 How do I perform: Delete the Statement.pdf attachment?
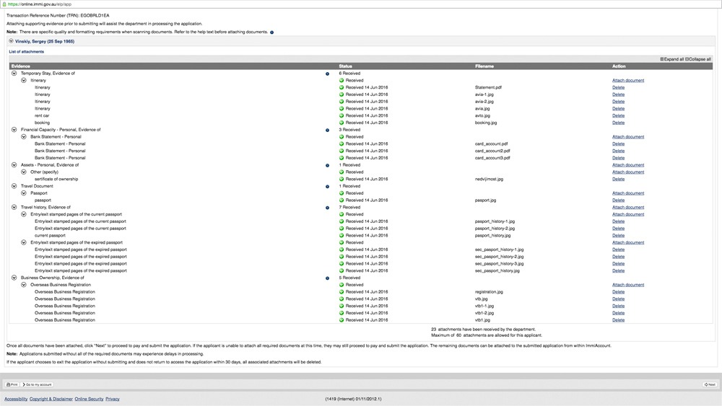(618, 87)
